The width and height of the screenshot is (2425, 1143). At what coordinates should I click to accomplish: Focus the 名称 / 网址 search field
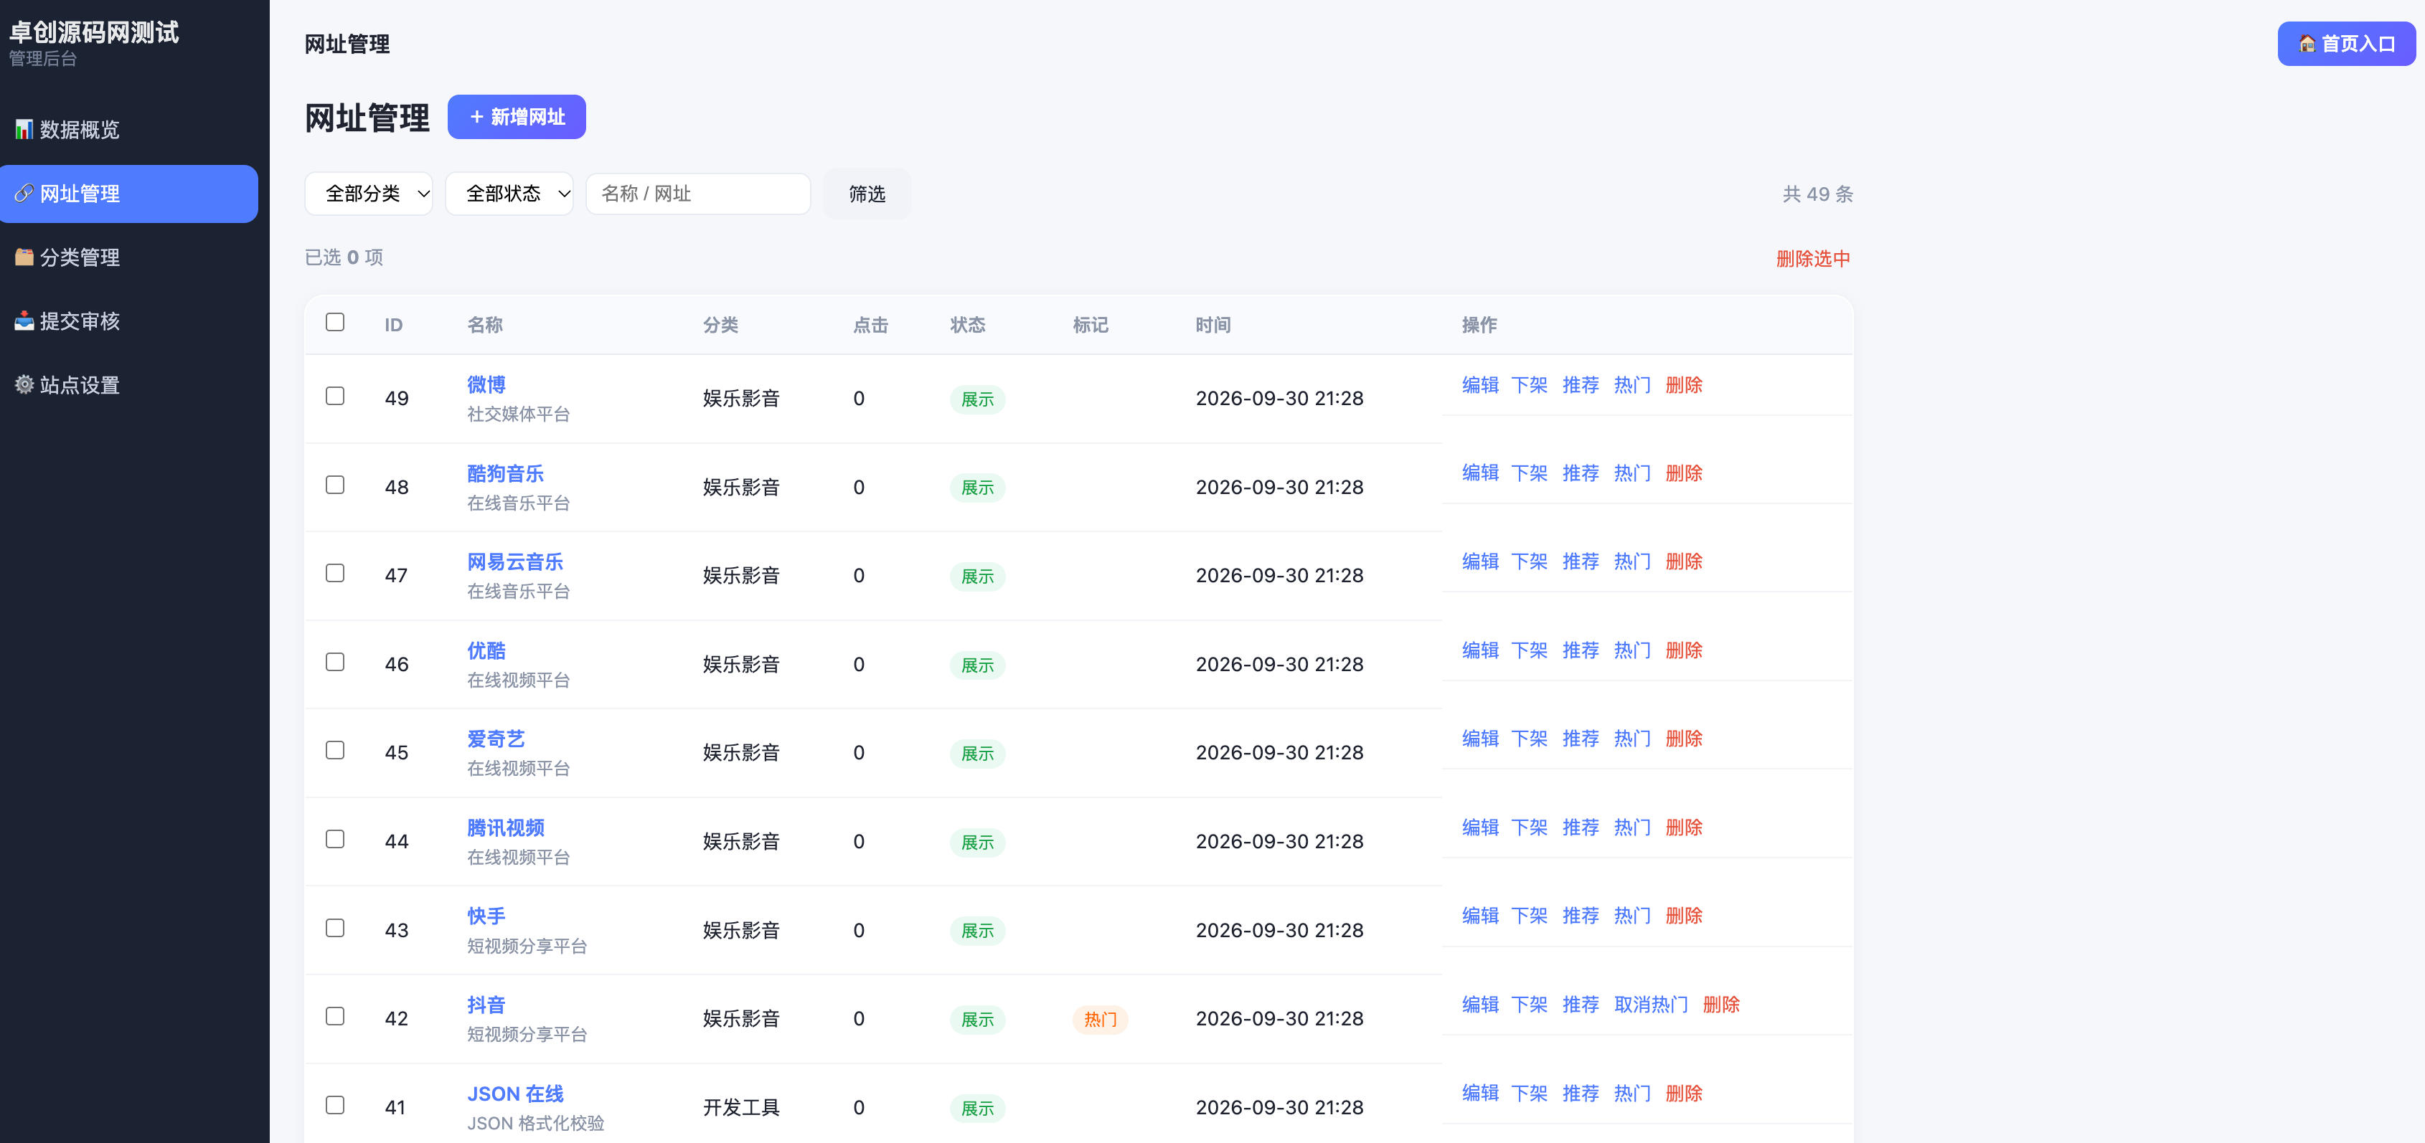pos(699,194)
